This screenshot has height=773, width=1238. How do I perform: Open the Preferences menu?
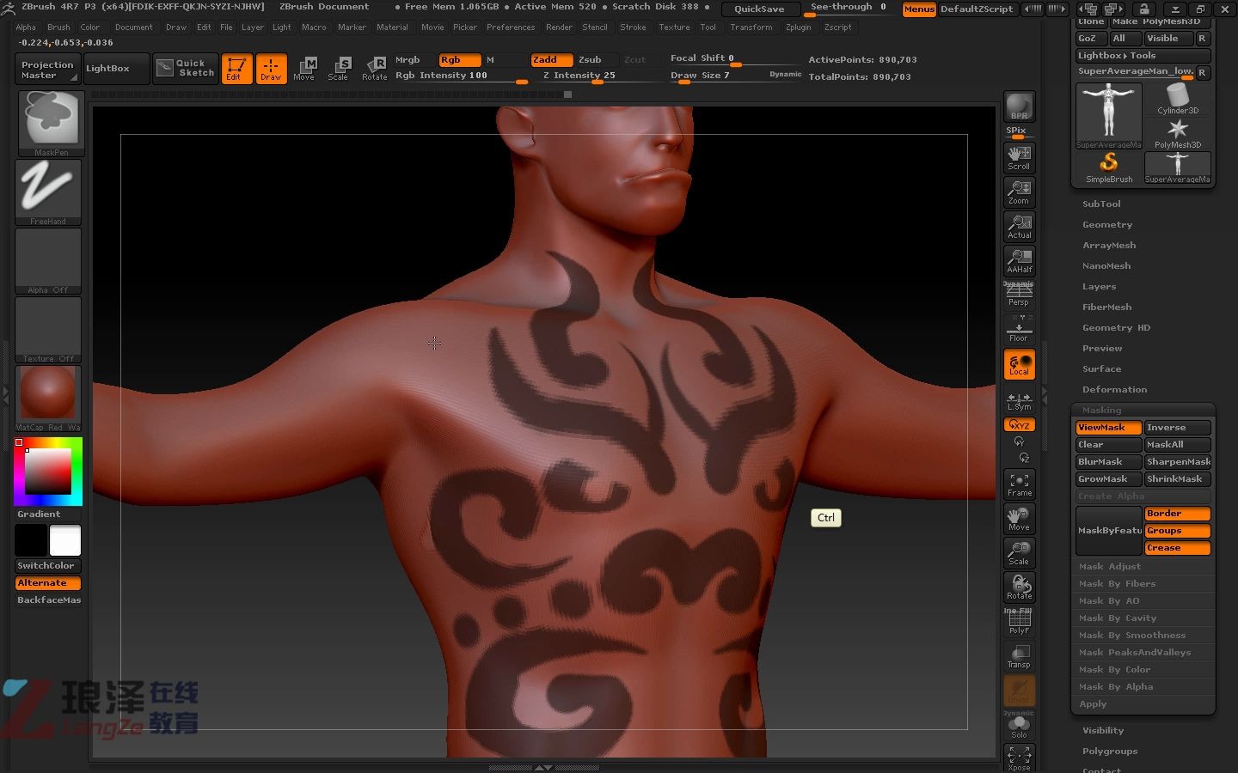click(511, 27)
